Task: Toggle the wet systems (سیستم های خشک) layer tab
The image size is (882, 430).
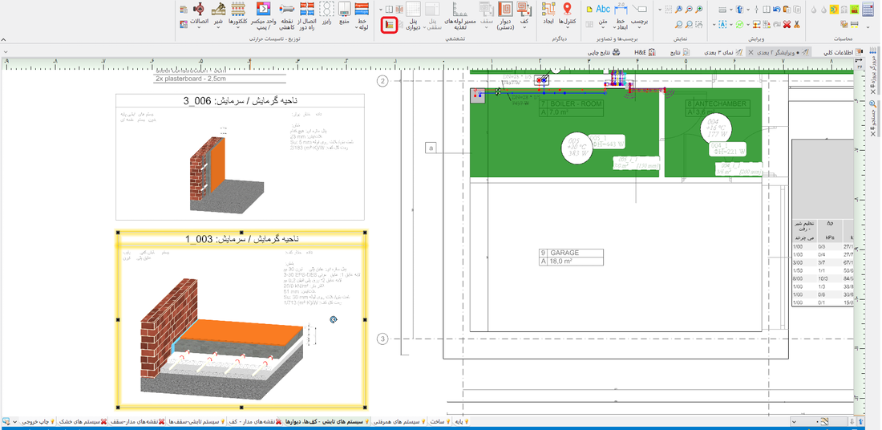Action: click(83, 421)
